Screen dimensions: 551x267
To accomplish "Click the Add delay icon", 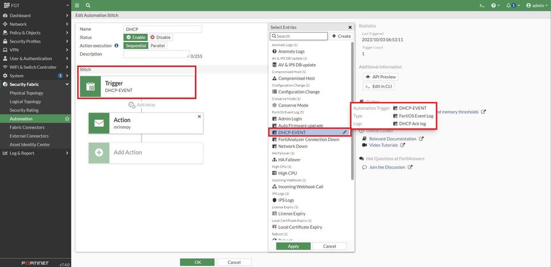I will (x=132, y=104).
